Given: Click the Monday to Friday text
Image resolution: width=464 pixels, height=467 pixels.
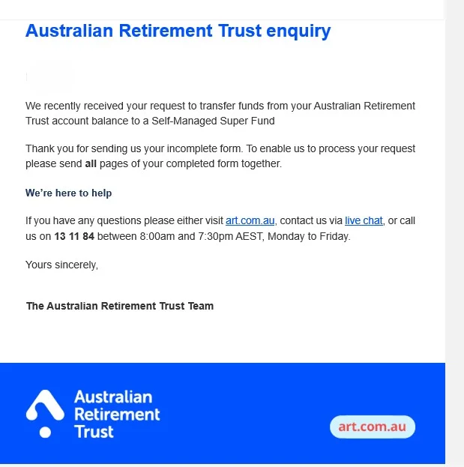Looking at the screenshot, I should tap(309, 236).
